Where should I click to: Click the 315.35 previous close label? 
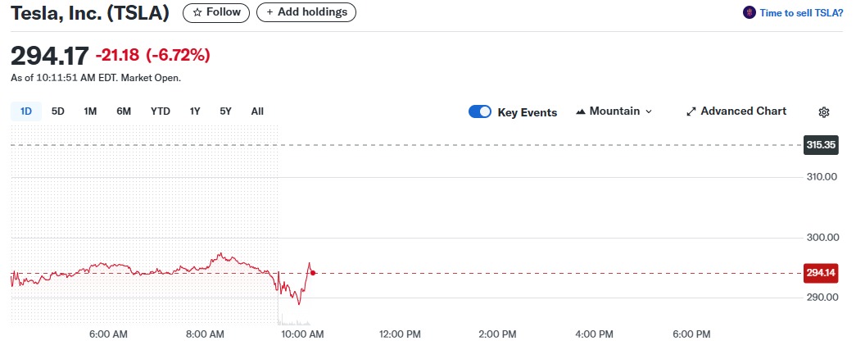pos(821,145)
